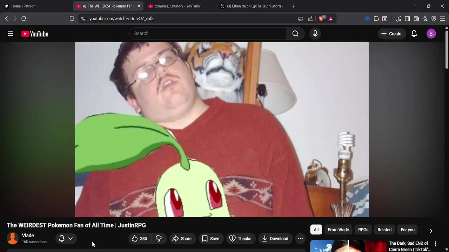Open the Cierra Green video thumbnail
The image size is (449, 252).
(x=348, y=246)
